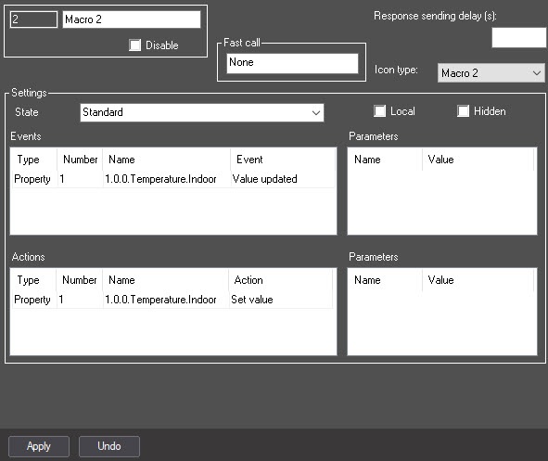Screen dimensions: 548x461
Task: Click the Undo button
Action: click(x=109, y=446)
